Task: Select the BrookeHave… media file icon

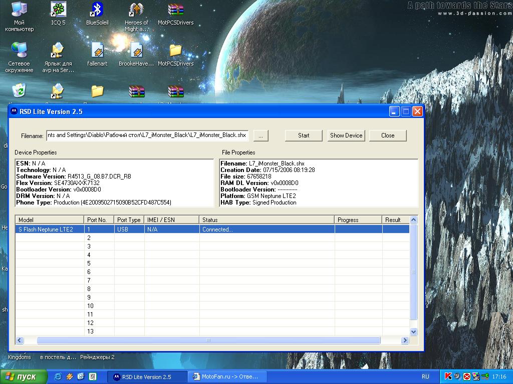Action: pyautogui.click(x=136, y=54)
